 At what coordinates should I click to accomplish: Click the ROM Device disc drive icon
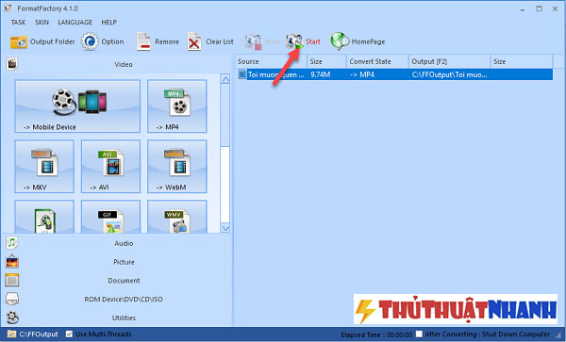pyautogui.click(x=12, y=299)
